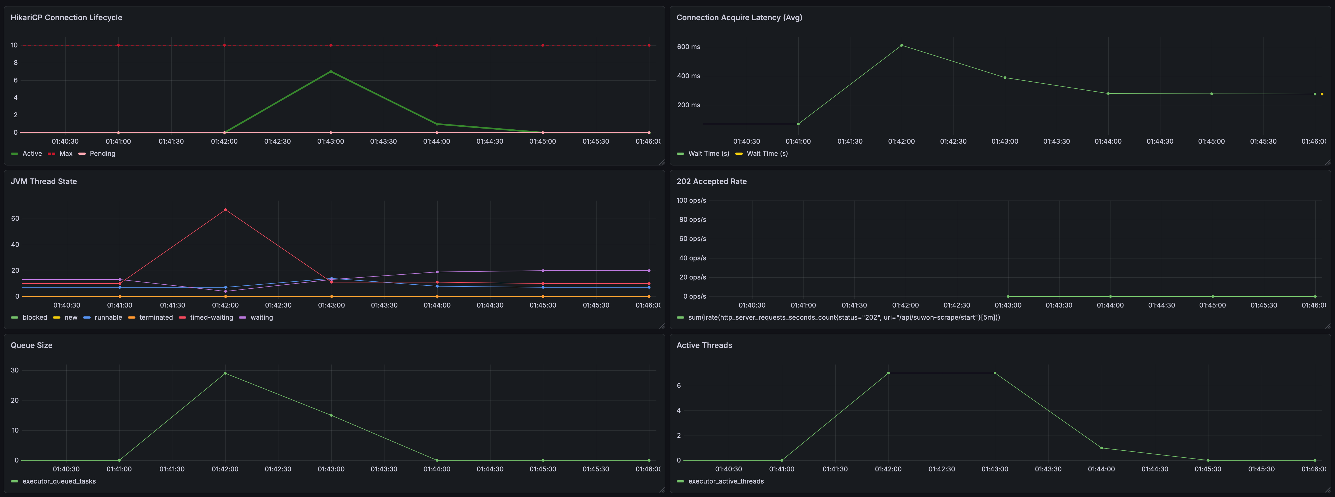Click resize handle of Active Threads panel
The image size is (1335, 497).
tap(1327, 490)
